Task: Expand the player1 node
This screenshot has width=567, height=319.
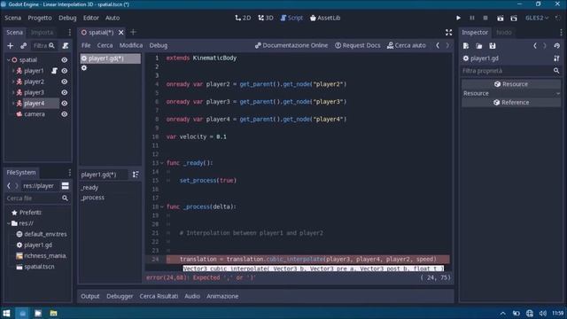Action: coord(13,71)
